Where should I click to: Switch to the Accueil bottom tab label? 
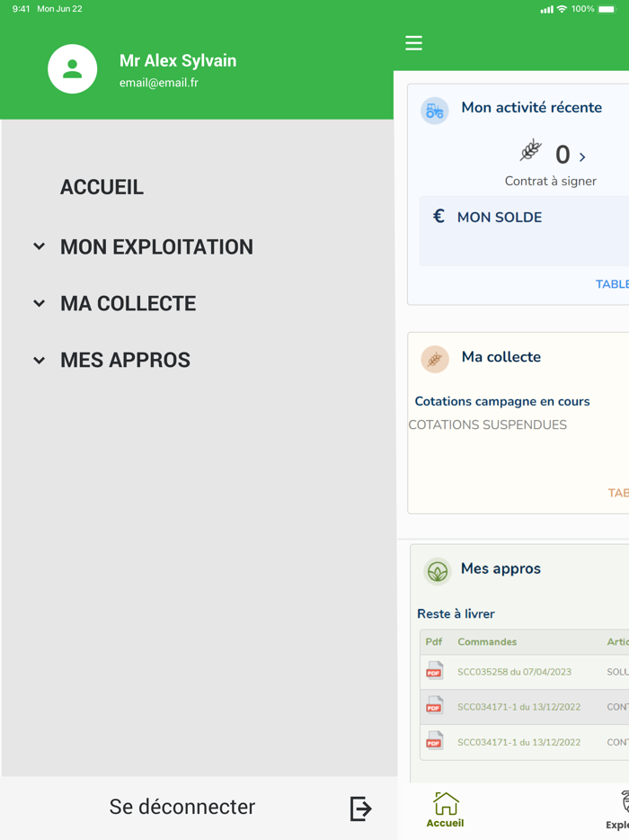[x=446, y=824]
